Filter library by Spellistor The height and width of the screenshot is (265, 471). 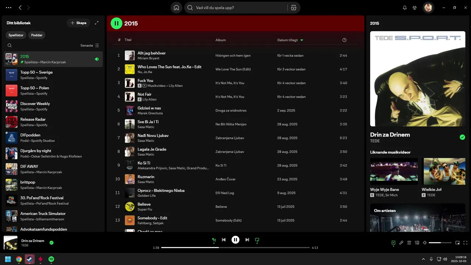tap(16, 35)
